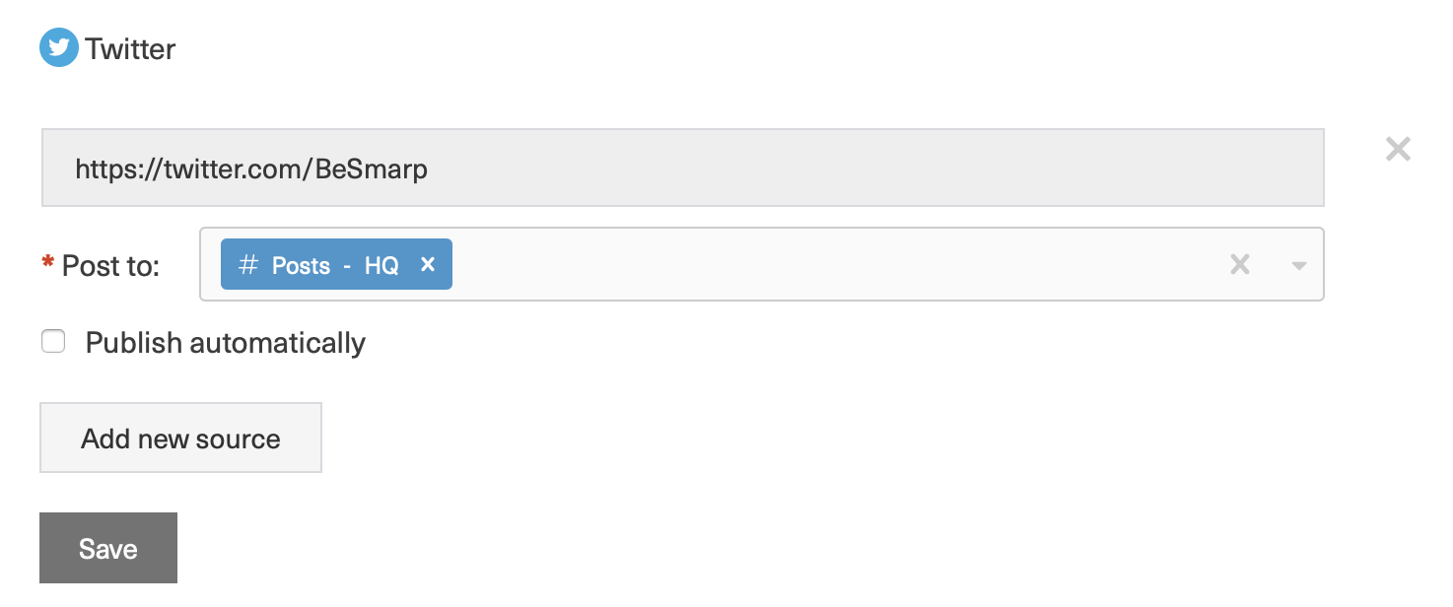Toggle publishing via Publish automatically label
This screenshot has width=1453, height=607.
(226, 343)
